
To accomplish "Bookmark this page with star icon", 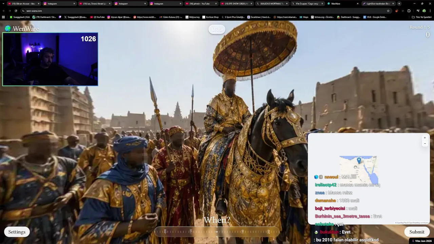I will click(388, 11).
